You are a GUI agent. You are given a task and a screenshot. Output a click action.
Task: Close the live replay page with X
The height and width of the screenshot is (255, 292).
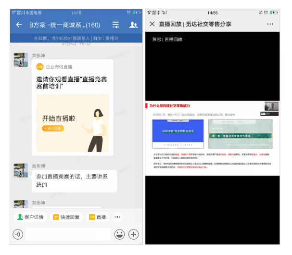click(x=152, y=24)
